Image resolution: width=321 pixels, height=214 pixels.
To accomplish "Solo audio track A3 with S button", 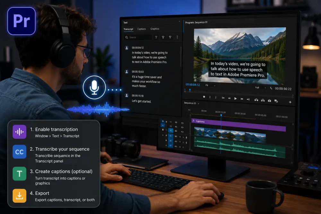I will click(183, 147).
